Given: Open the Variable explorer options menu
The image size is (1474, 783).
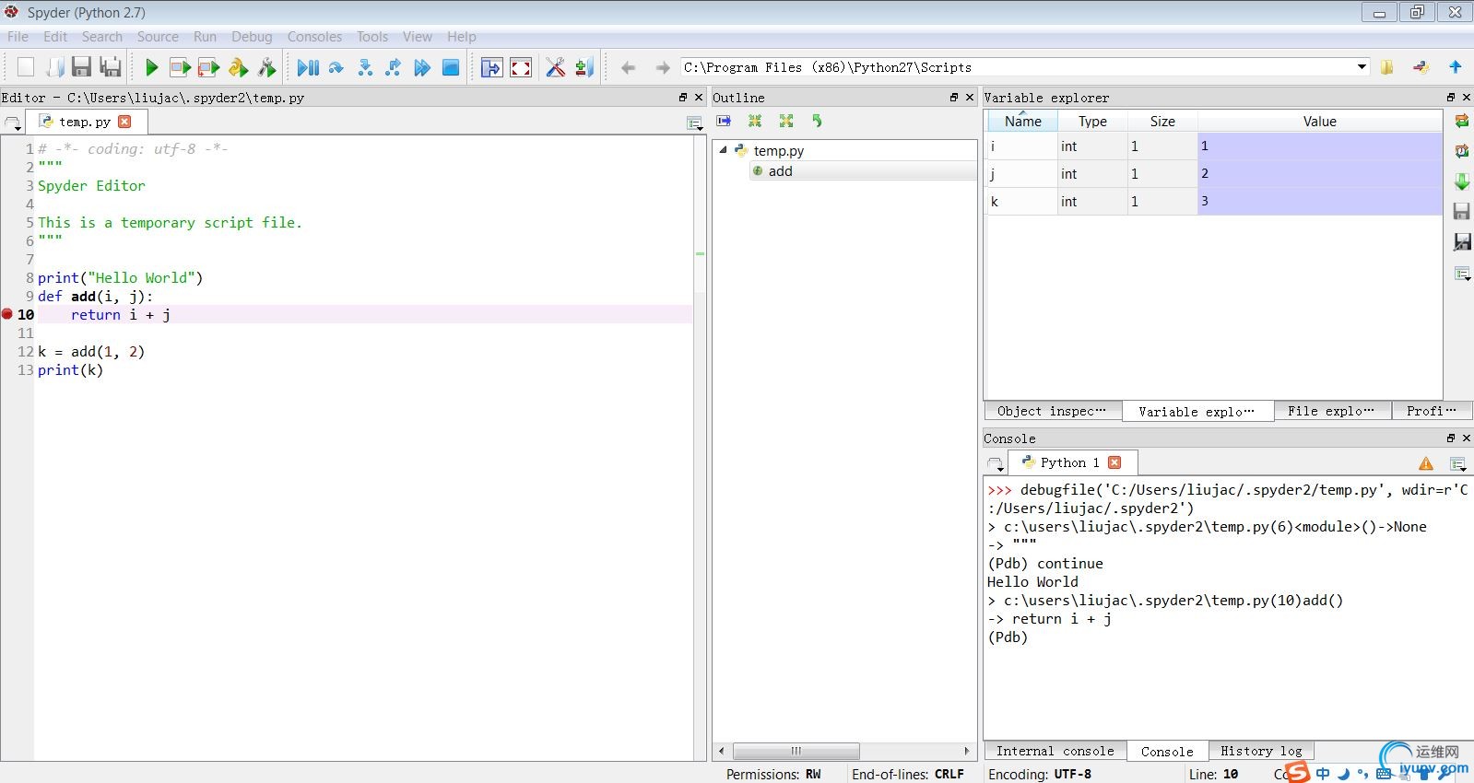Looking at the screenshot, I should click(x=1461, y=274).
